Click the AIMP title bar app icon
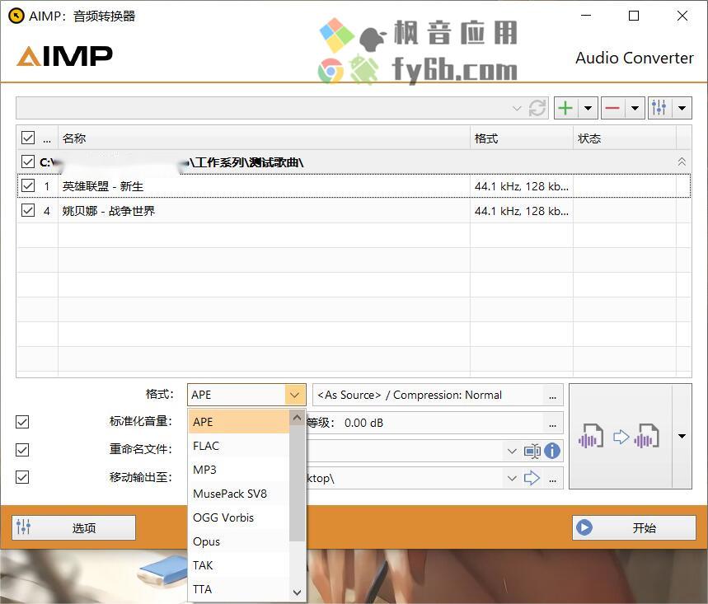 click(16, 16)
